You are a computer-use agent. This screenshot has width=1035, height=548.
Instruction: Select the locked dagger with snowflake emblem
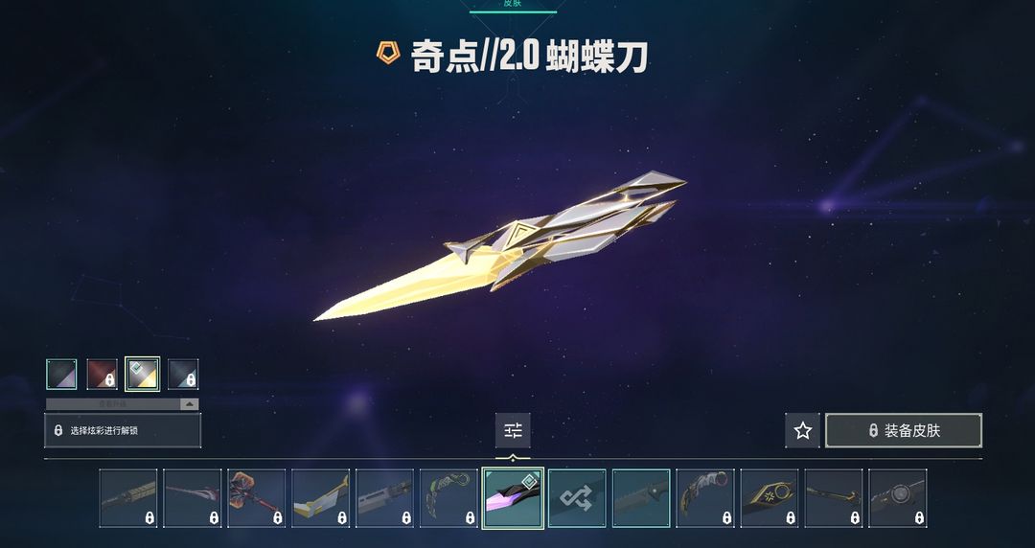click(769, 498)
